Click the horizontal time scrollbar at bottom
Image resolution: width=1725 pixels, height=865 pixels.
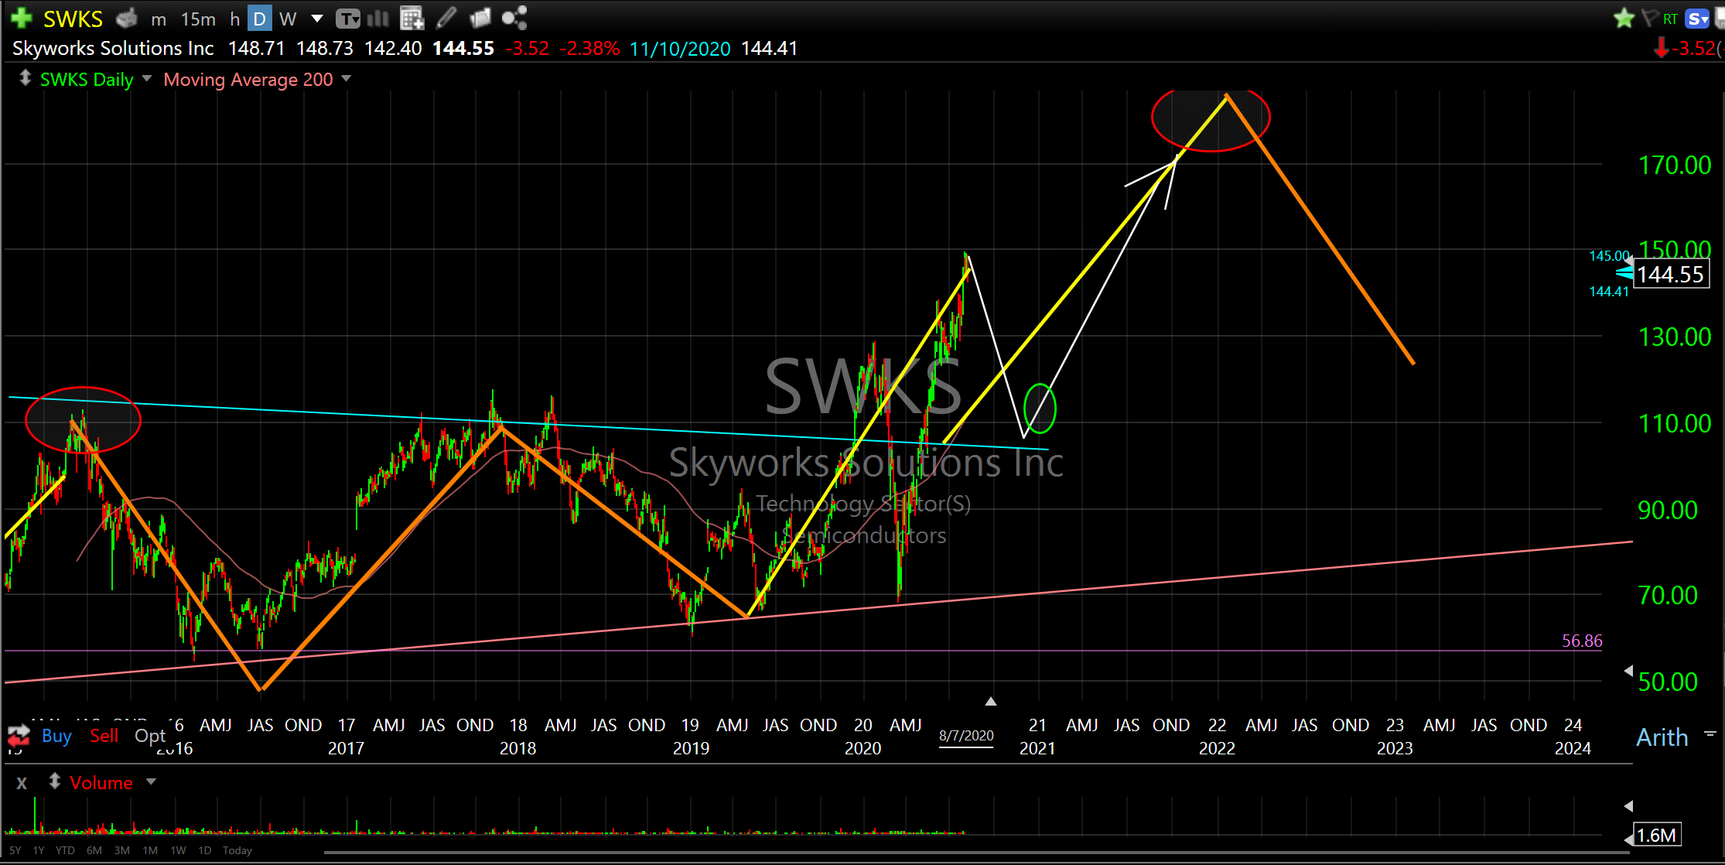(975, 853)
